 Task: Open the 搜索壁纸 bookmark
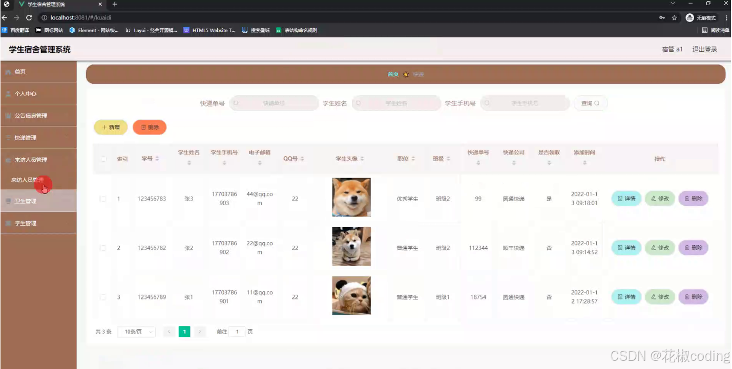(x=256, y=30)
